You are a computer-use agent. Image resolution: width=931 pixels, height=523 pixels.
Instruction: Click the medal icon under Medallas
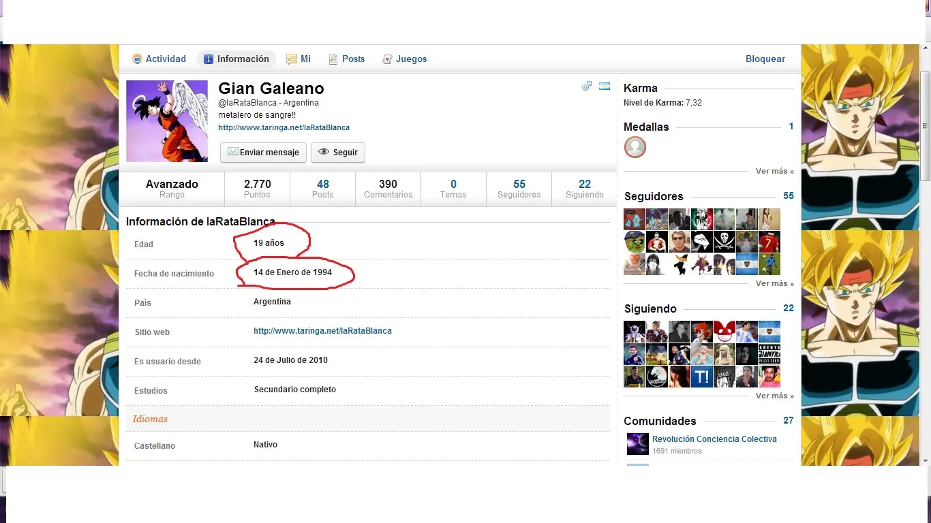pyautogui.click(x=635, y=147)
